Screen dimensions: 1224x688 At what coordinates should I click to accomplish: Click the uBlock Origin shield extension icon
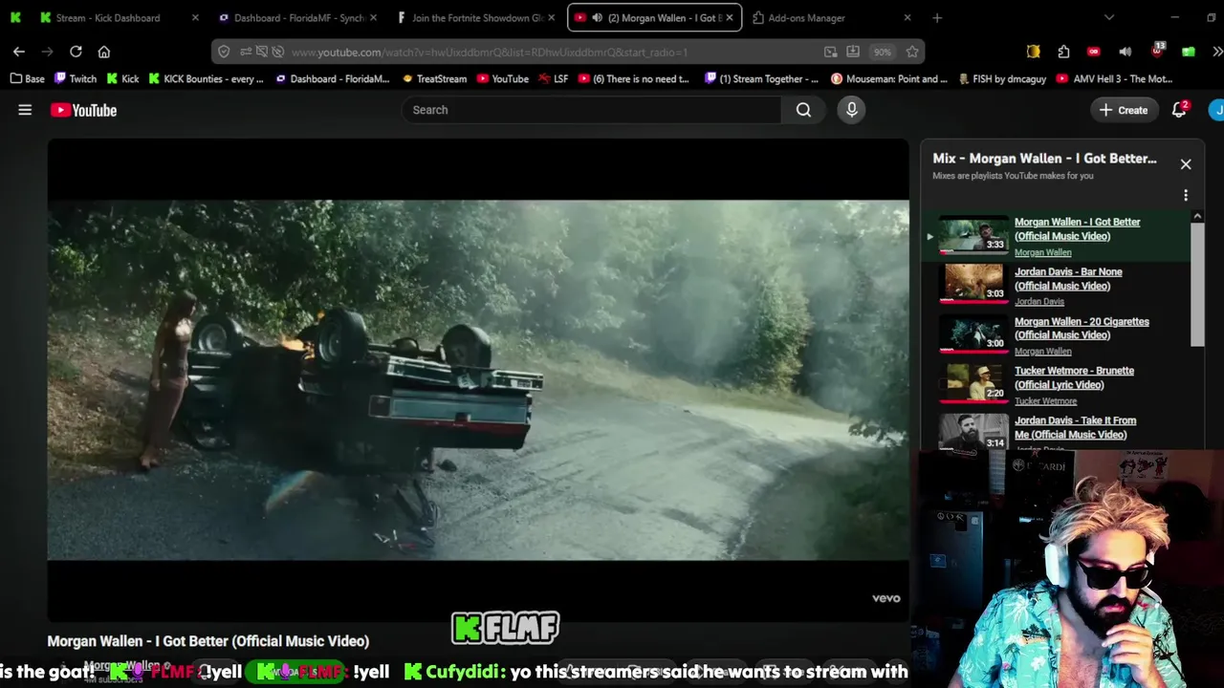tap(1157, 51)
